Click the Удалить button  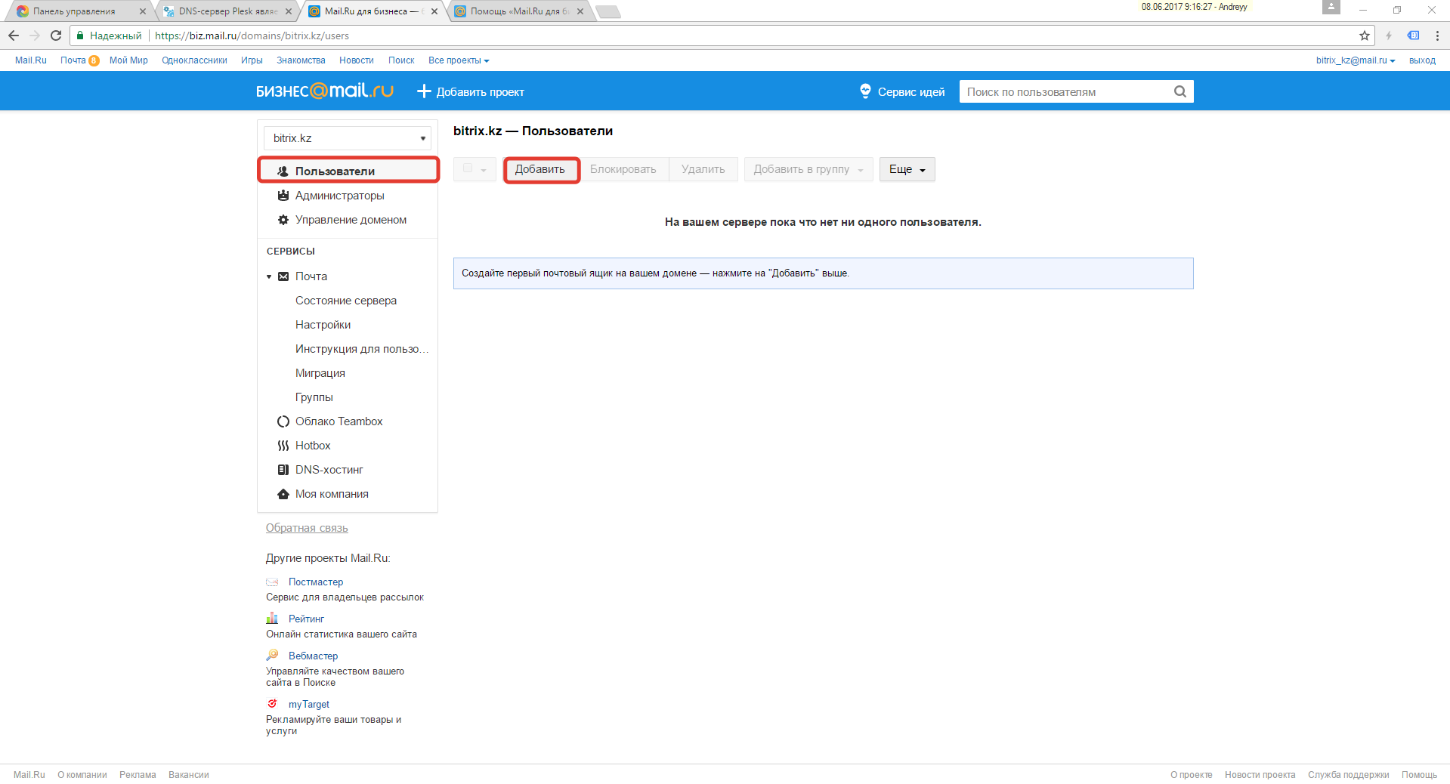(x=703, y=169)
